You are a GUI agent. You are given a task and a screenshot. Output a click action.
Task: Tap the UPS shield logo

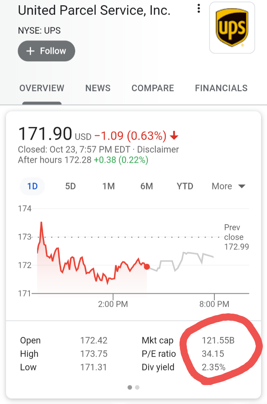(x=232, y=27)
